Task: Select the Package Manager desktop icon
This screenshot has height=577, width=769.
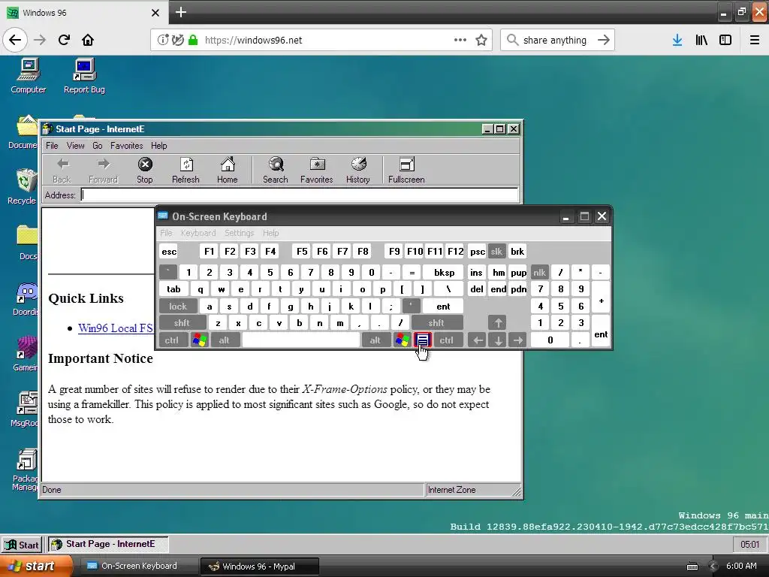Action: coord(26,470)
